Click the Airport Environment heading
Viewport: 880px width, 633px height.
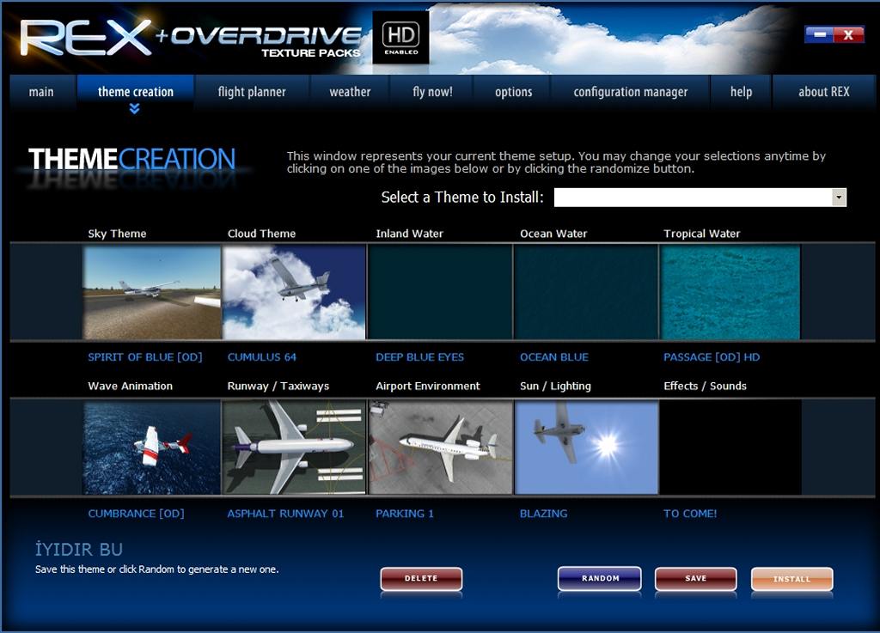[x=428, y=386]
